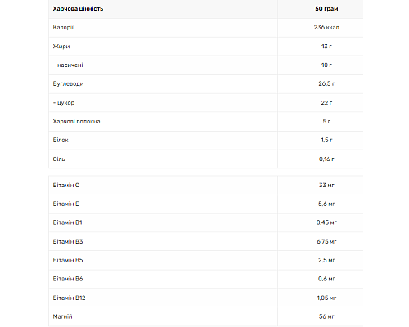409x327 pixels.
Task: Select the 'Магній' row label
Action: 62,316
